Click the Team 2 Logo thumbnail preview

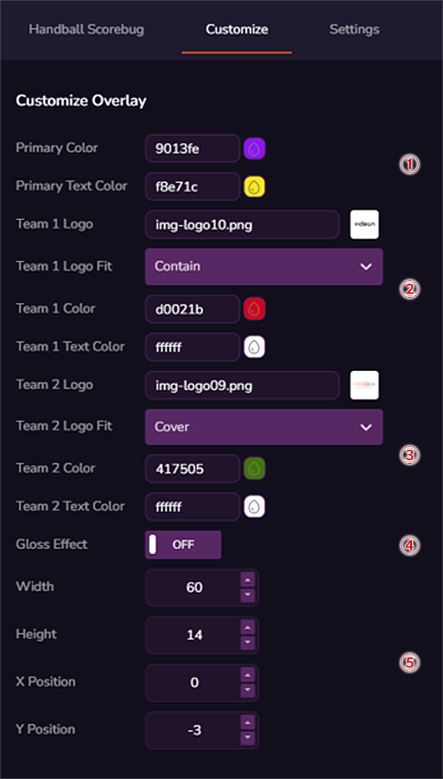[x=364, y=385]
